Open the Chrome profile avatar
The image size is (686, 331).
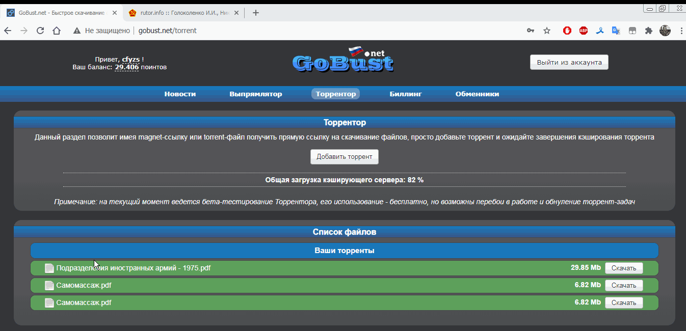[x=665, y=31]
